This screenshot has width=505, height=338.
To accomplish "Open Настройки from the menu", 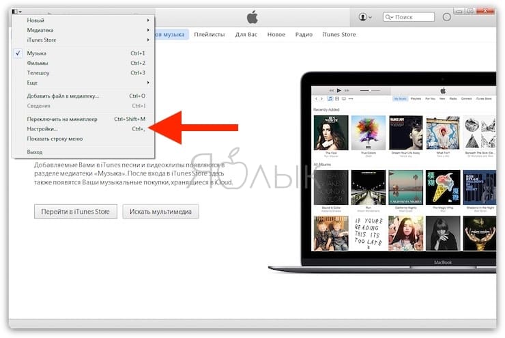I will click(83, 129).
